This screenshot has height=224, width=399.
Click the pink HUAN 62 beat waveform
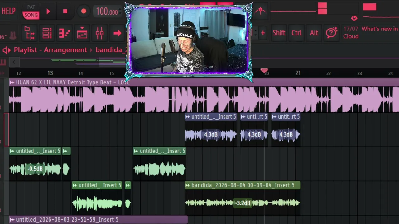coord(204,100)
